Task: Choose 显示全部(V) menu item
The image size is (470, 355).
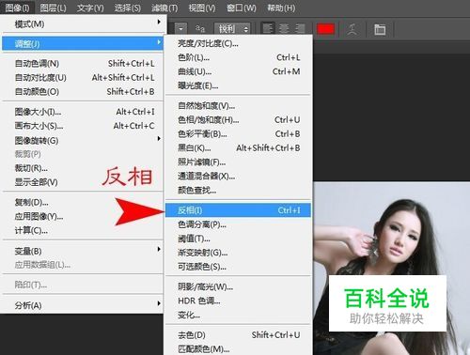Action: 83,182
